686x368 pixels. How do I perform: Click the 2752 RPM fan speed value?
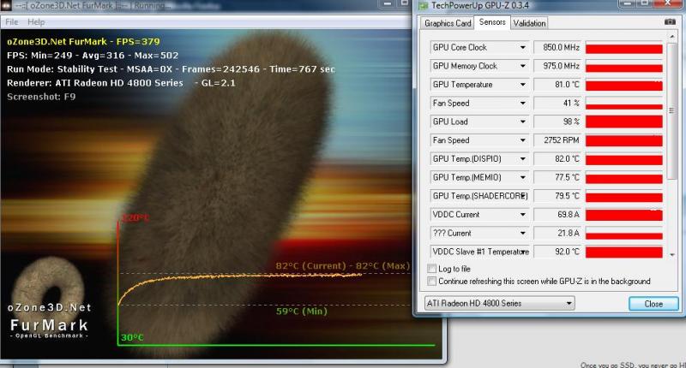pos(562,140)
